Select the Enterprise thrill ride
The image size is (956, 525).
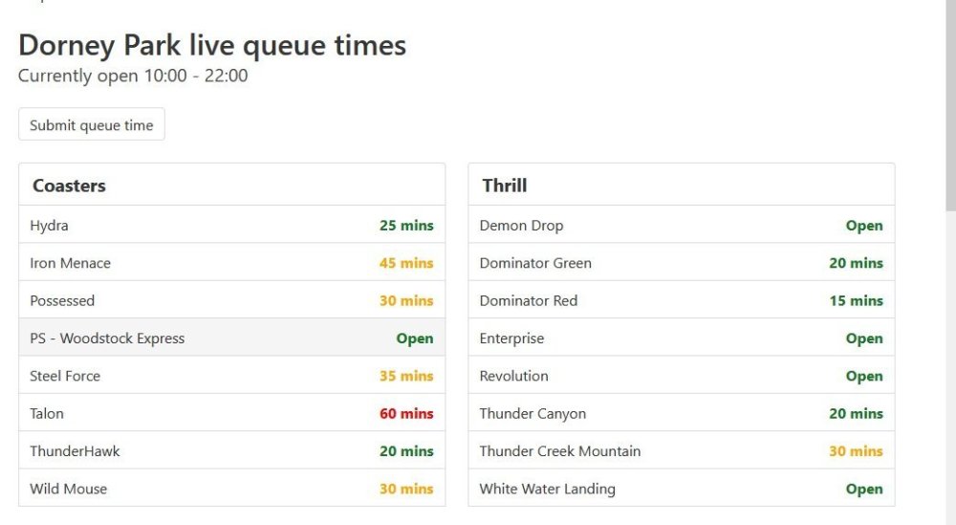coord(511,339)
